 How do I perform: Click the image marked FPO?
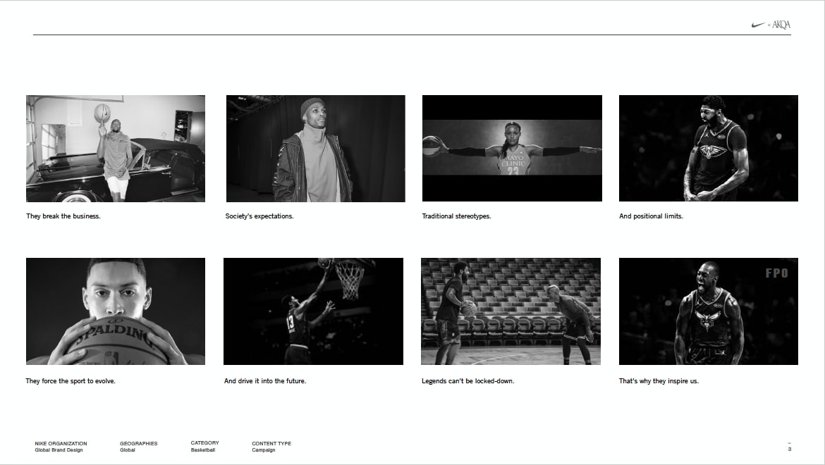[x=708, y=311]
